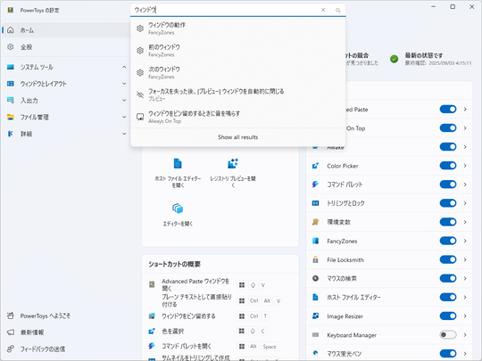Click the search magnifier icon in search box
482x361 pixels.
click(x=337, y=11)
